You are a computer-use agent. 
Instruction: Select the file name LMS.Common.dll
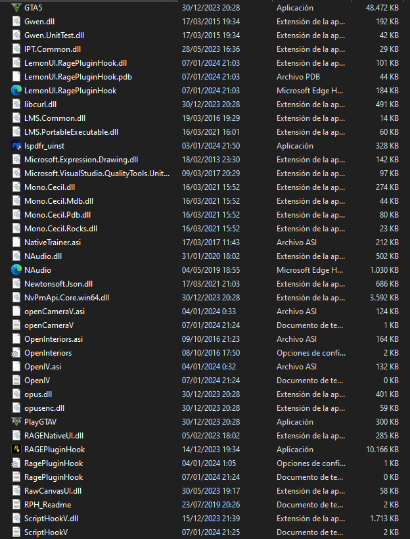point(55,118)
